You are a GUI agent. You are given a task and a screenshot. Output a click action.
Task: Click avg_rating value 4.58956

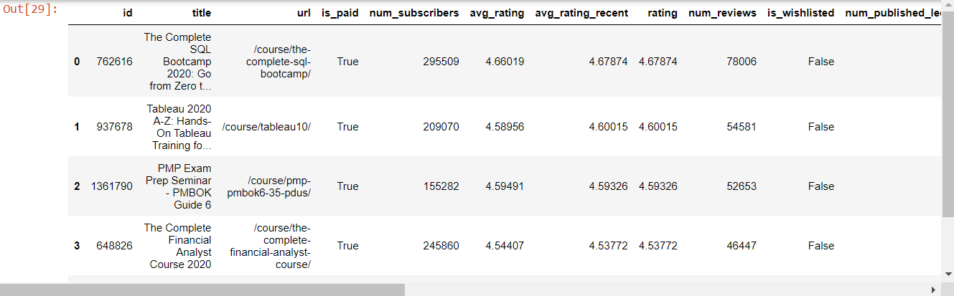coord(505,127)
